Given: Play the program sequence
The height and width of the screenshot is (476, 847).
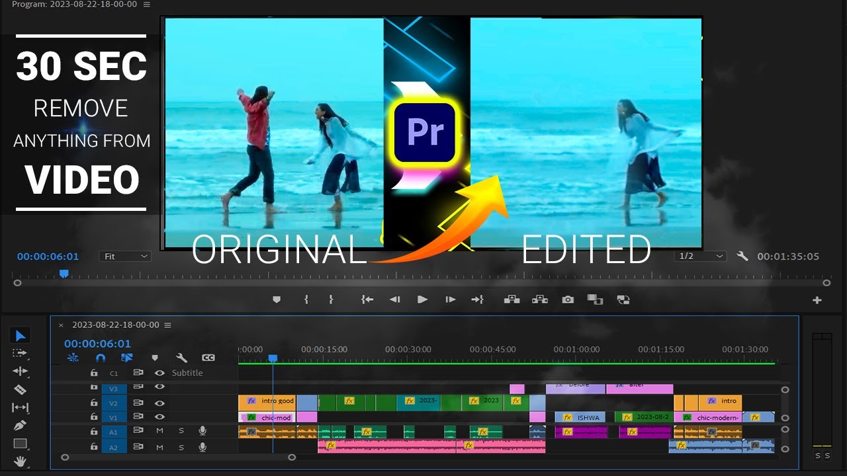Looking at the screenshot, I should 423,299.
